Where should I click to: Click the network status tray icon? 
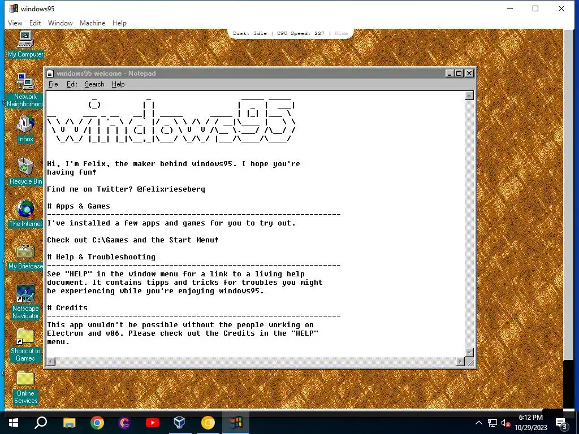click(492, 423)
